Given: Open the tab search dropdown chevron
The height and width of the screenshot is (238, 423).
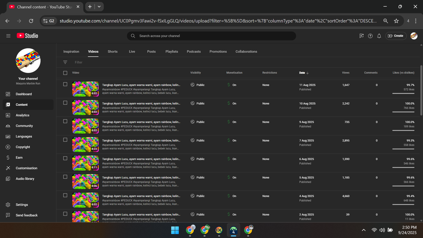Looking at the screenshot, I should (x=99, y=7).
